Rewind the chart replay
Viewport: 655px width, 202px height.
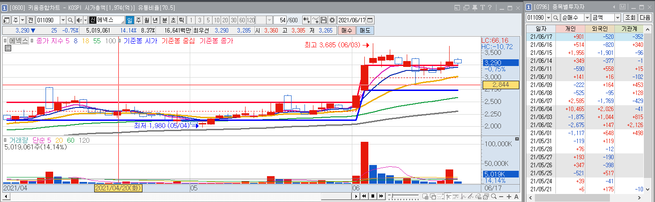(x=364, y=196)
